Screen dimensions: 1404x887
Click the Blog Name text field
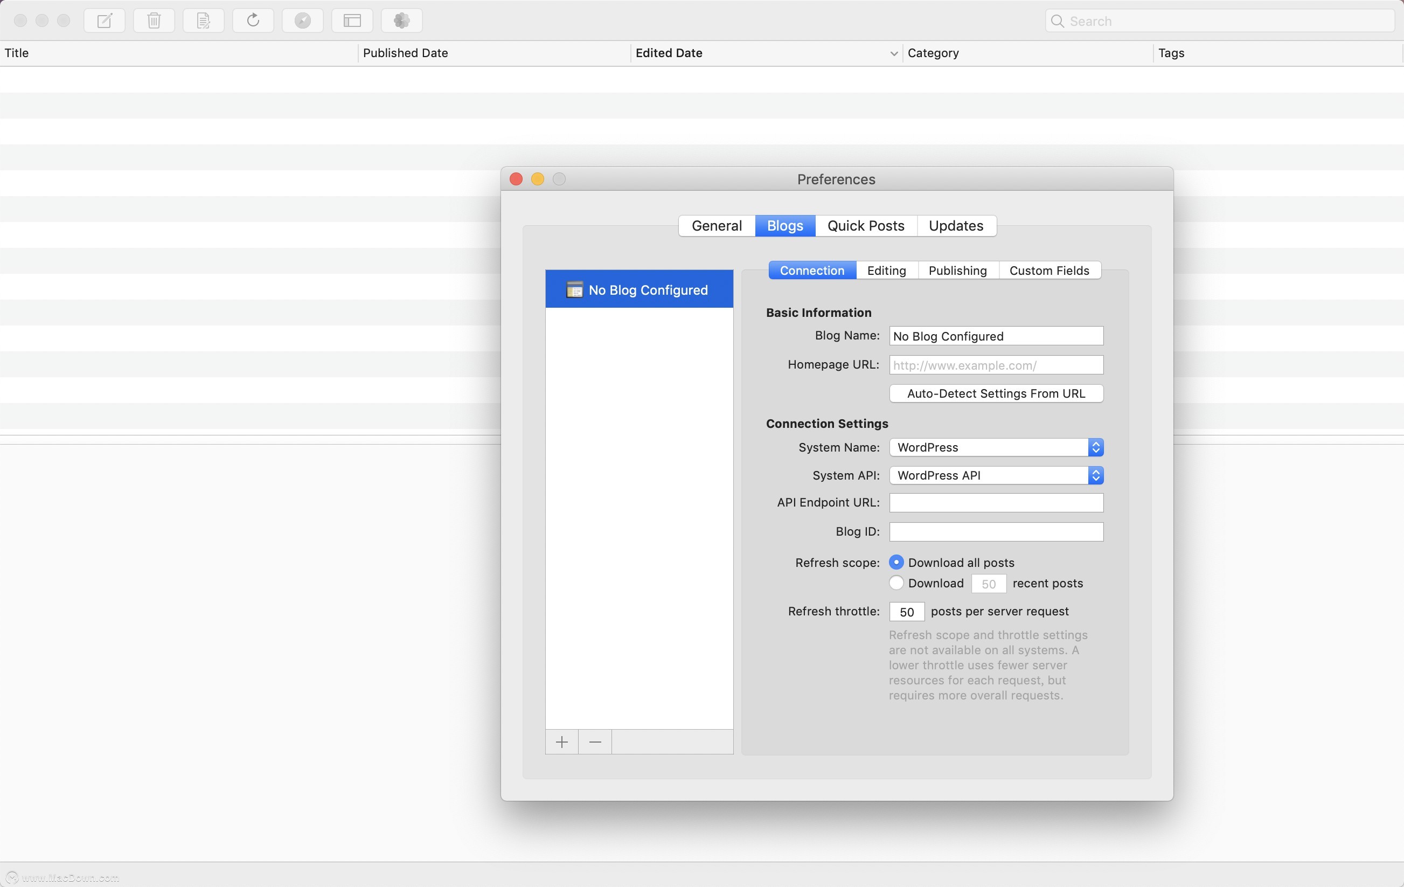tap(996, 336)
